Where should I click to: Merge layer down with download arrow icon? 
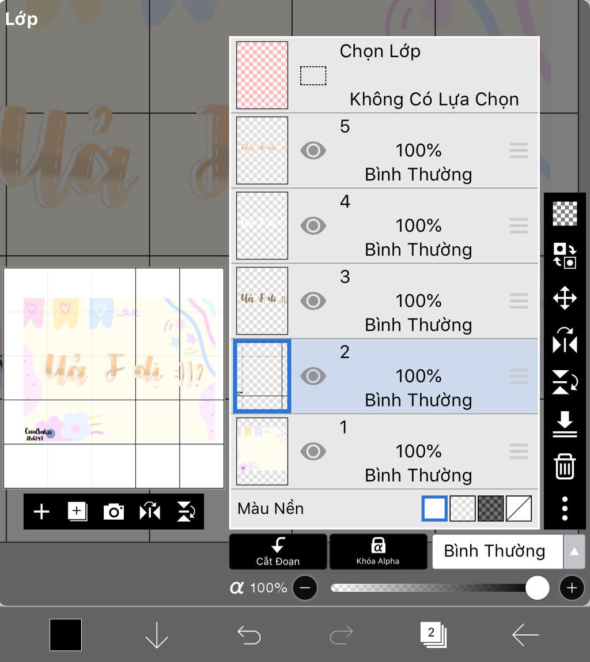point(565,424)
